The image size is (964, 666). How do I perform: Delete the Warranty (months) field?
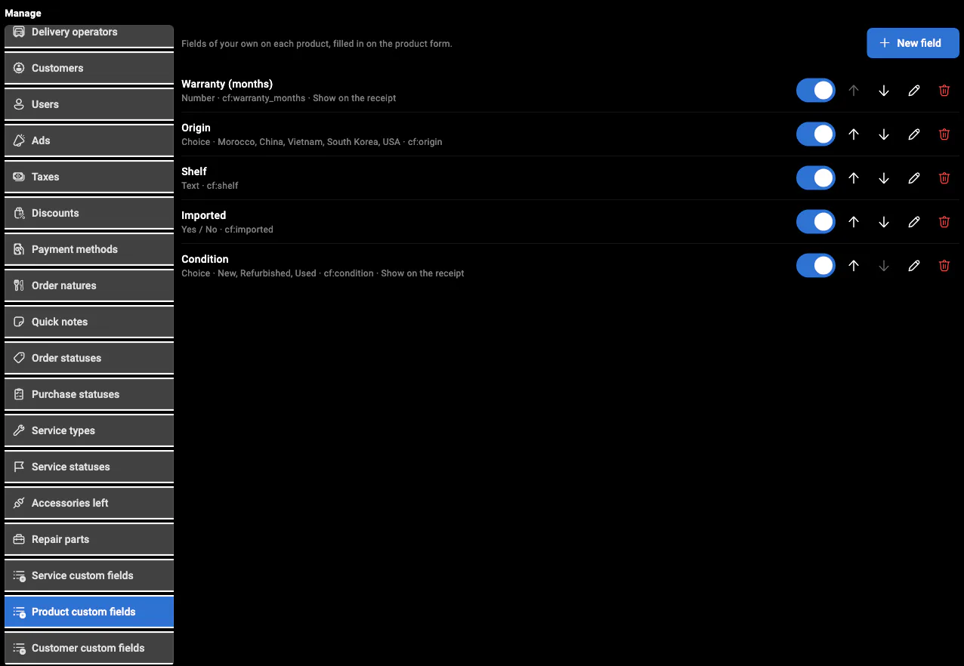(x=944, y=91)
